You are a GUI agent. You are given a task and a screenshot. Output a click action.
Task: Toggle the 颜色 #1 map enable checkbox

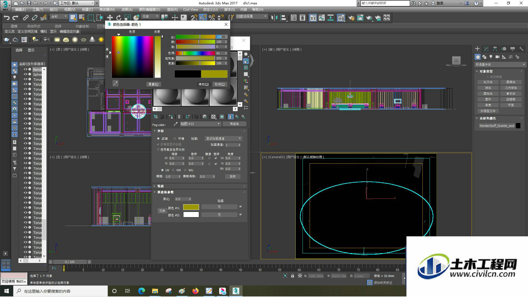(241, 207)
